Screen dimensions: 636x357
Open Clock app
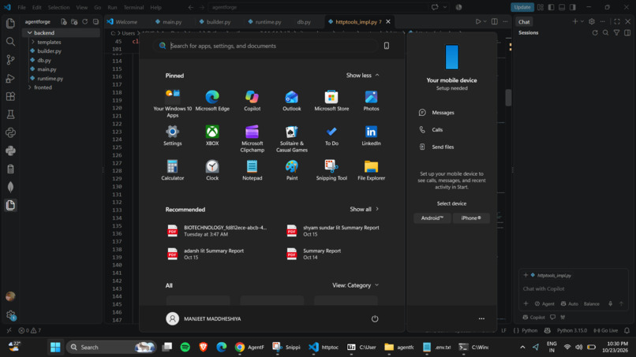coord(212,170)
